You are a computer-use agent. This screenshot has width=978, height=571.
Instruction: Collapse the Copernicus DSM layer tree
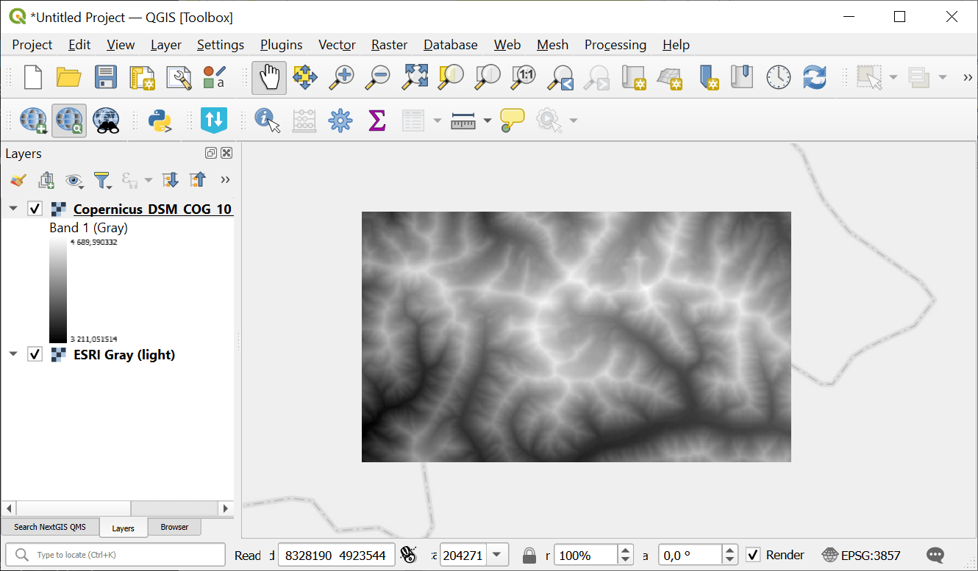point(13,209)
